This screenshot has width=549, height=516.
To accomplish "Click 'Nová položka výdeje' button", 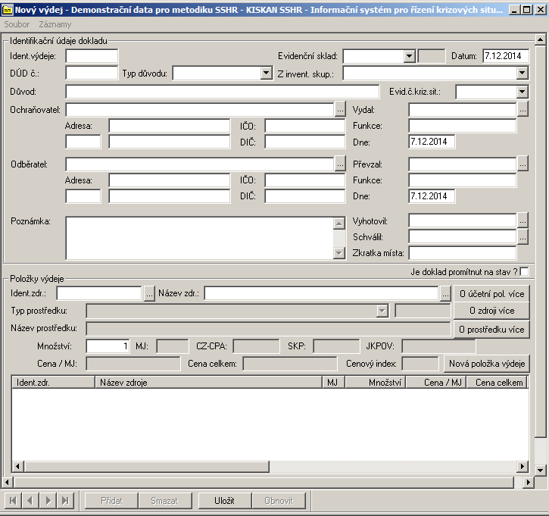I will point(487,363).
